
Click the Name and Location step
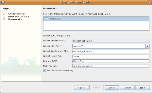pos(18,16)
